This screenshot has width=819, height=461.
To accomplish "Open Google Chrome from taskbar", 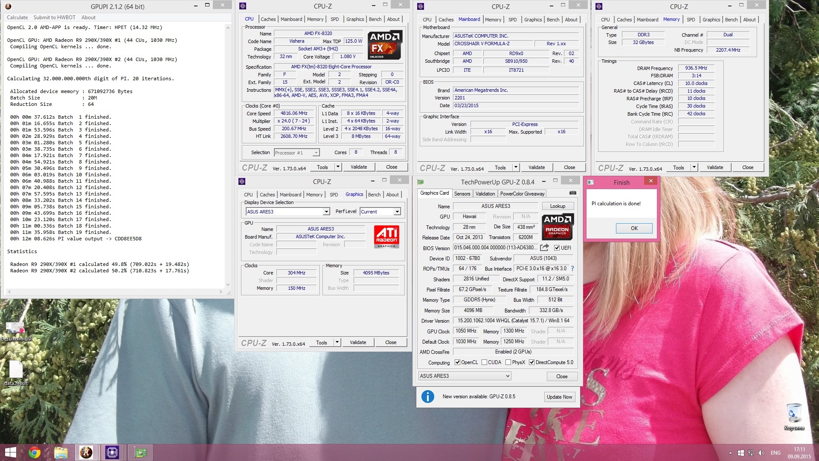I will 35,452.
